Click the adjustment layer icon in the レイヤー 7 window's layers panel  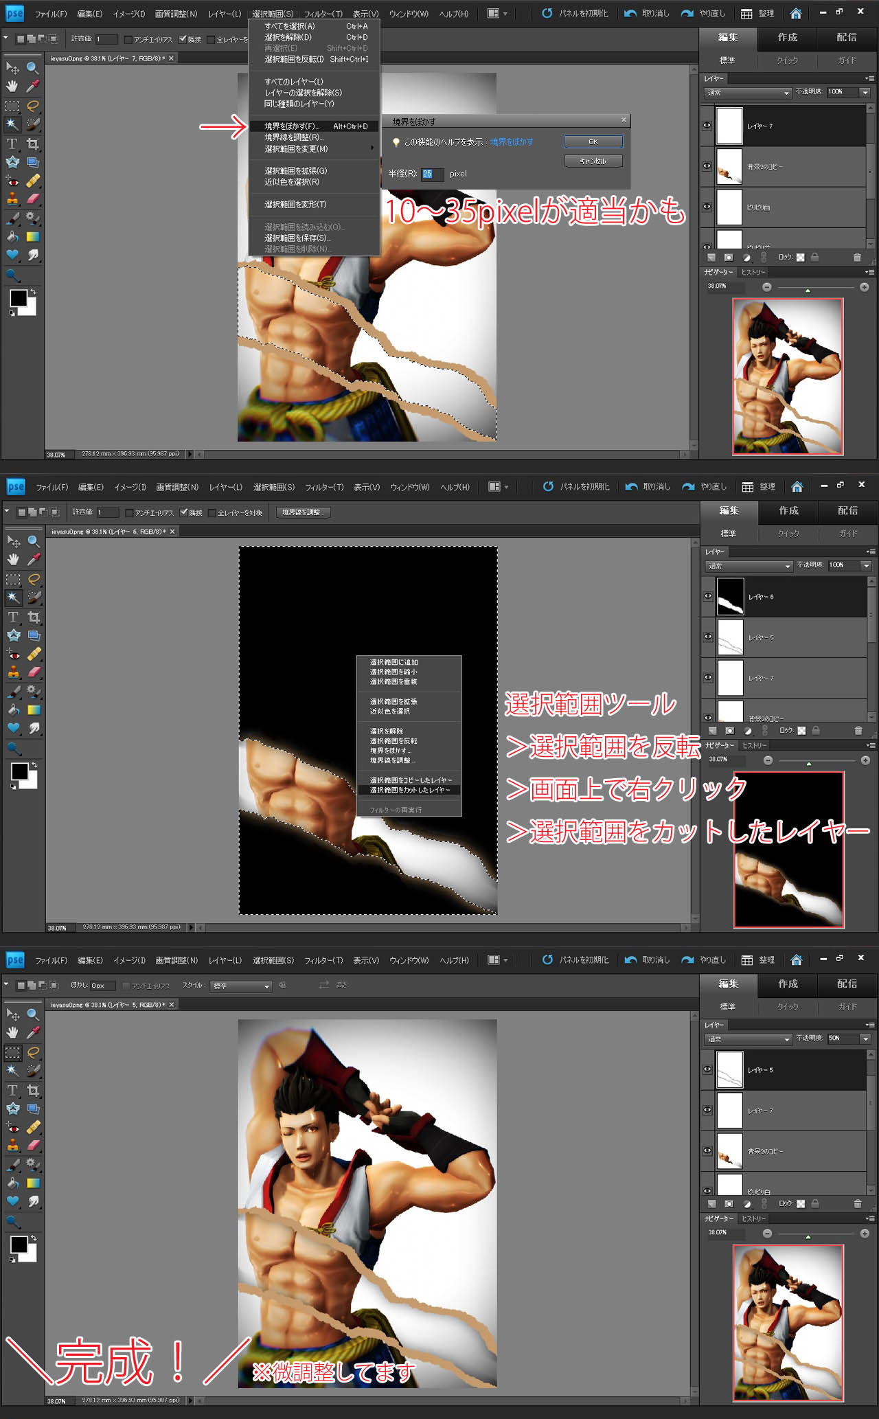click(x=746, y=258)
